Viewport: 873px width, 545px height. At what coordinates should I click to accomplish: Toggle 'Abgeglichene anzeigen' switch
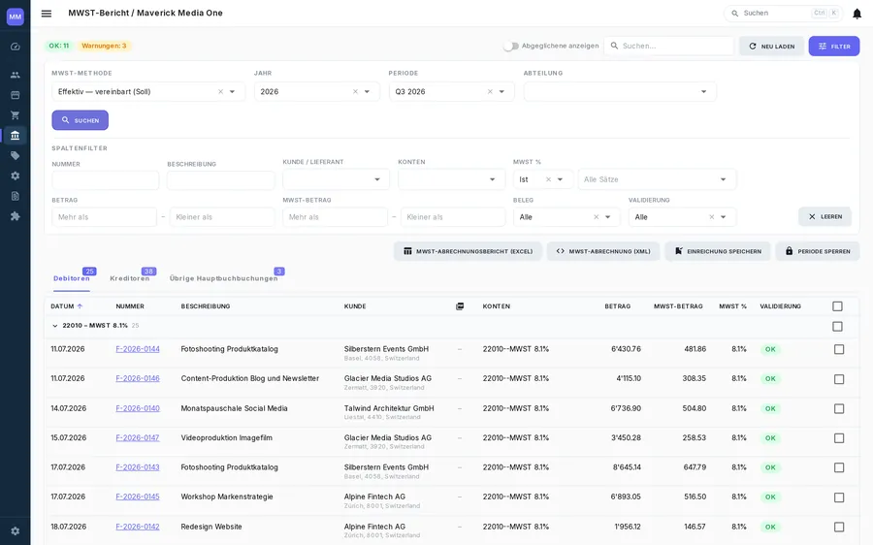click(510, 47)
